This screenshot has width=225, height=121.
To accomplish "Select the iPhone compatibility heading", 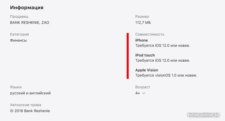I will pos(142,40).
